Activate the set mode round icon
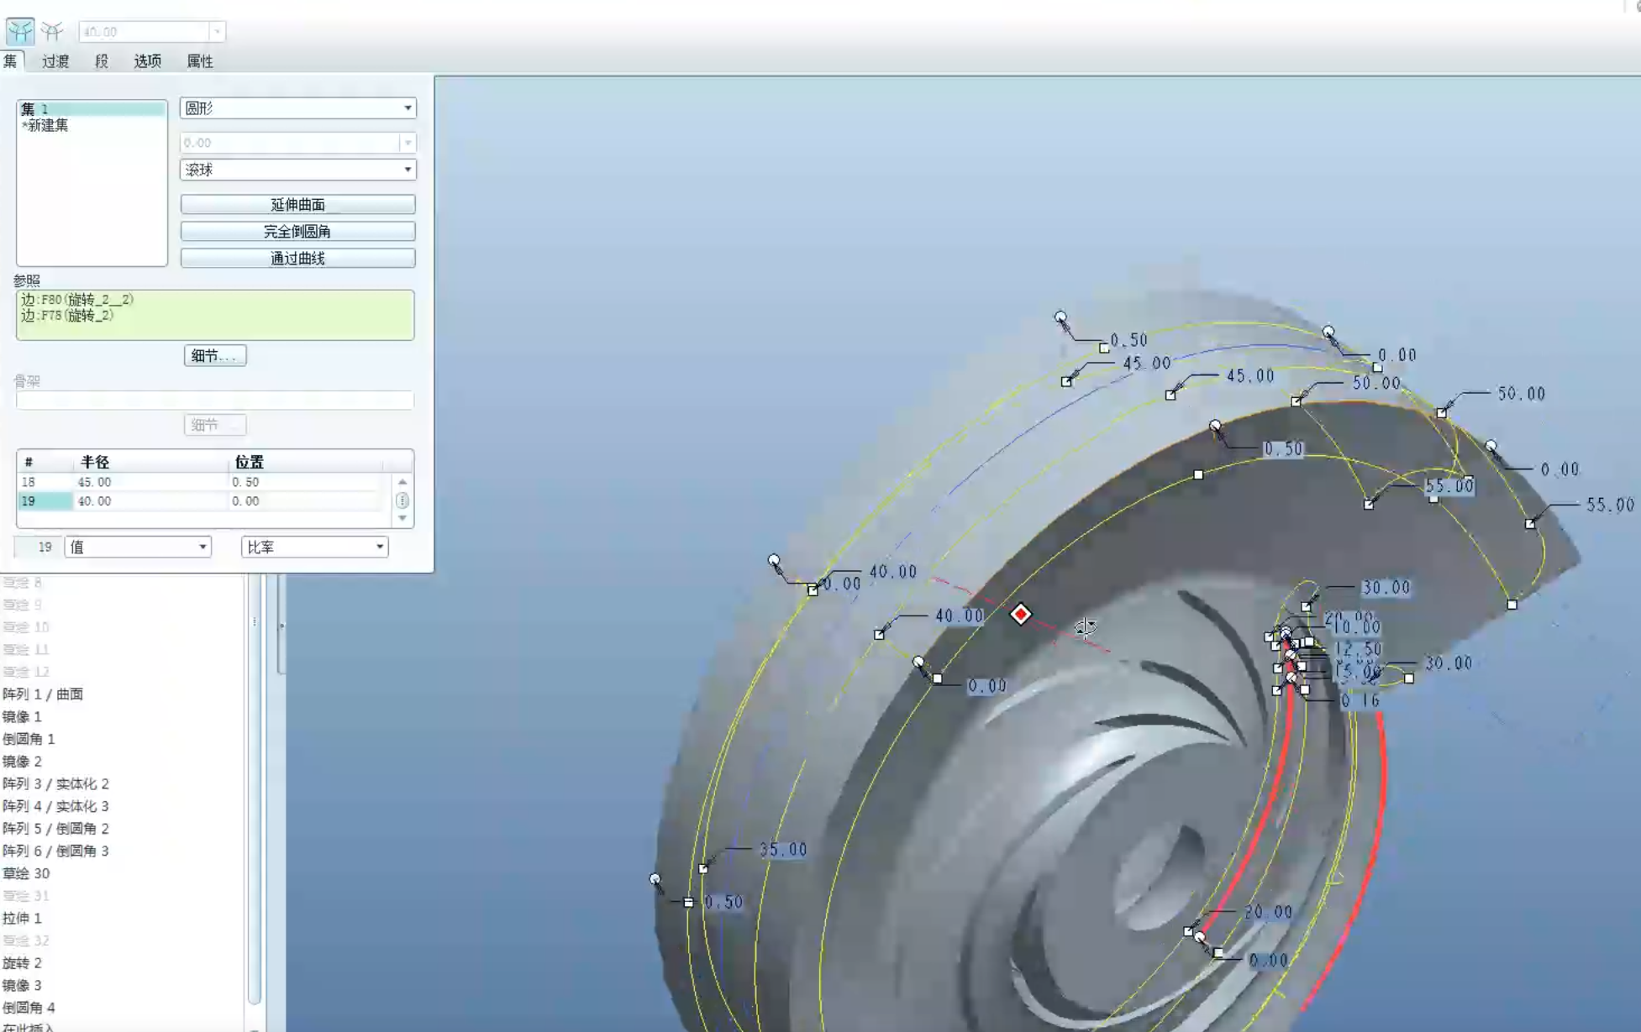Screen dimensions: 1641x1032 [19, 31]
